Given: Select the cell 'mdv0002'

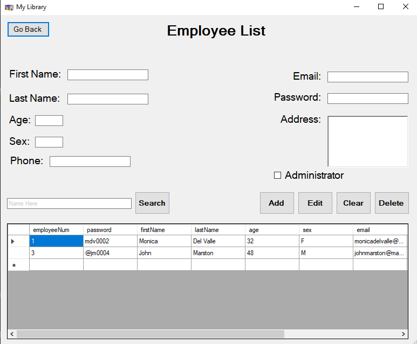Looking at the screenshot, I should pyautogui.click(x=110, y=241).
